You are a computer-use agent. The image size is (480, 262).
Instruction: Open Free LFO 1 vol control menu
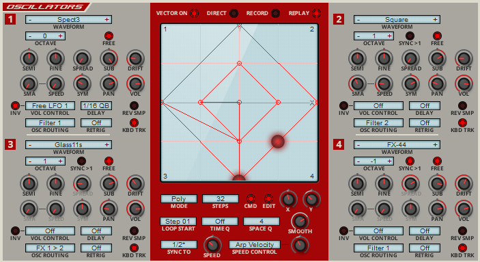[x=50, y=106]
